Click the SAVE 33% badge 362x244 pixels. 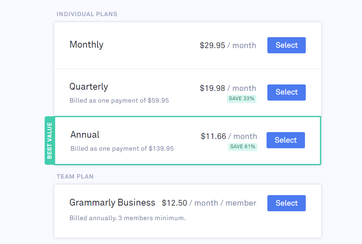coord(241,99)
